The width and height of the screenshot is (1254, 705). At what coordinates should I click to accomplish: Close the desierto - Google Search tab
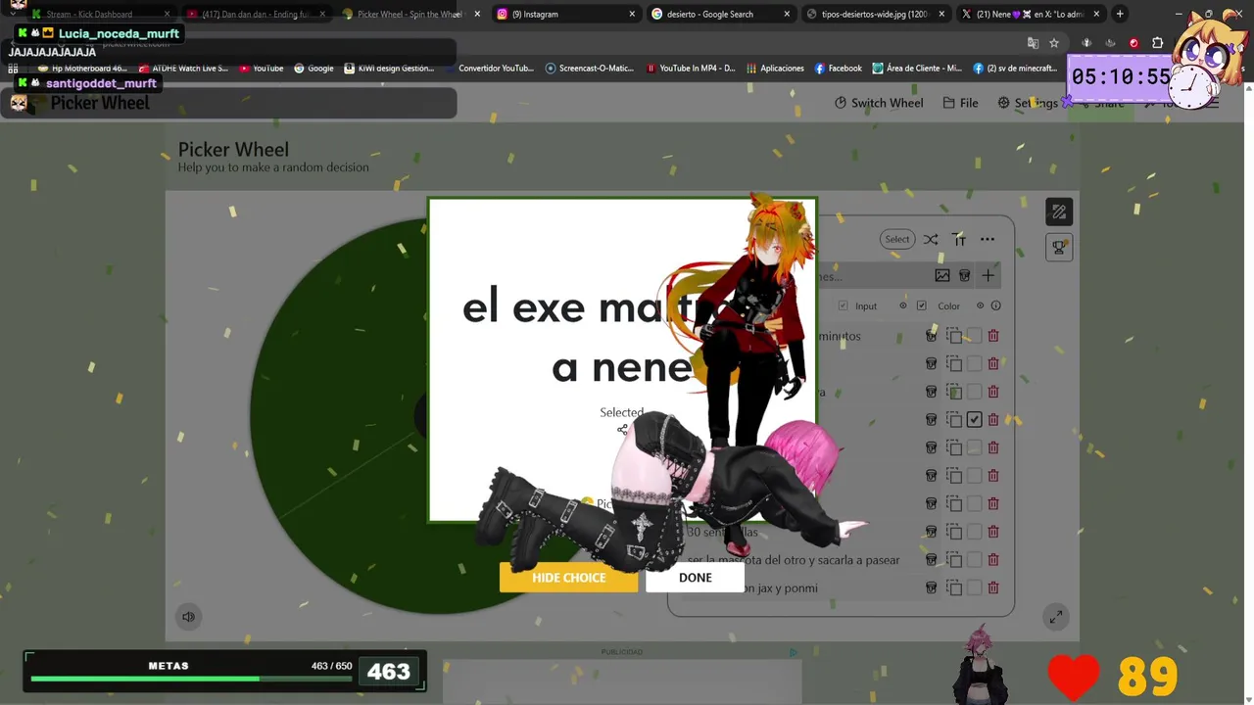point(787,14)
